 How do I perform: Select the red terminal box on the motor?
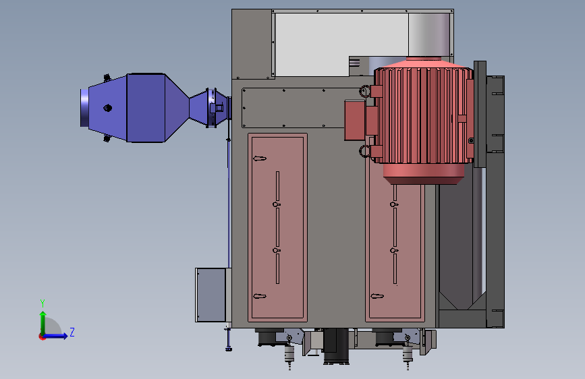[355, 120]
